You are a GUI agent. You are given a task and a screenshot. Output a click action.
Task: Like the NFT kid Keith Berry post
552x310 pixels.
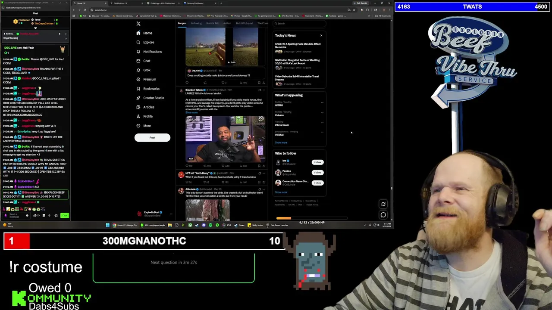tap(223, 182)
